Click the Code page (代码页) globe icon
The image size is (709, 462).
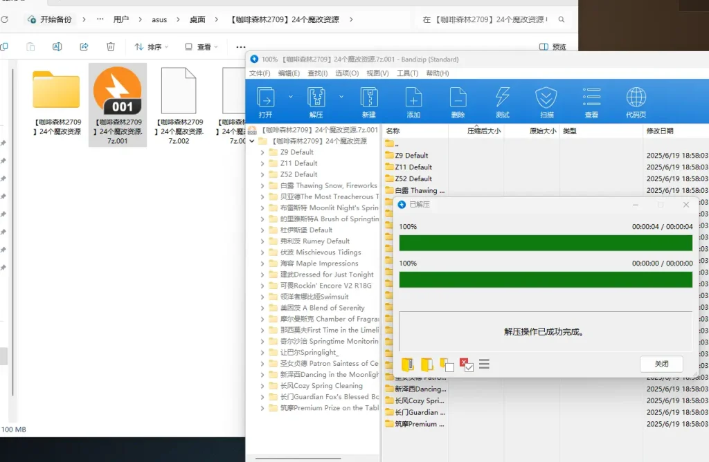pyautogui.click(x=636, y=102)
